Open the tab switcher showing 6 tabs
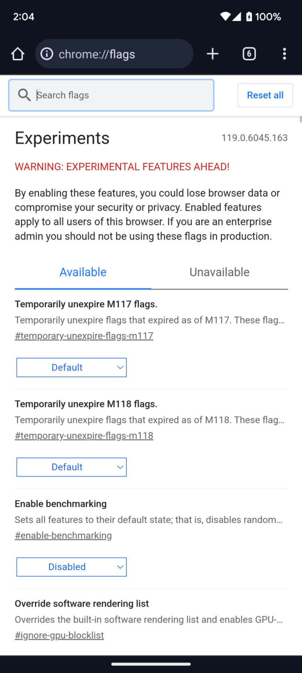The width and height of the screenshot is (302, 673). pos(249,54)
